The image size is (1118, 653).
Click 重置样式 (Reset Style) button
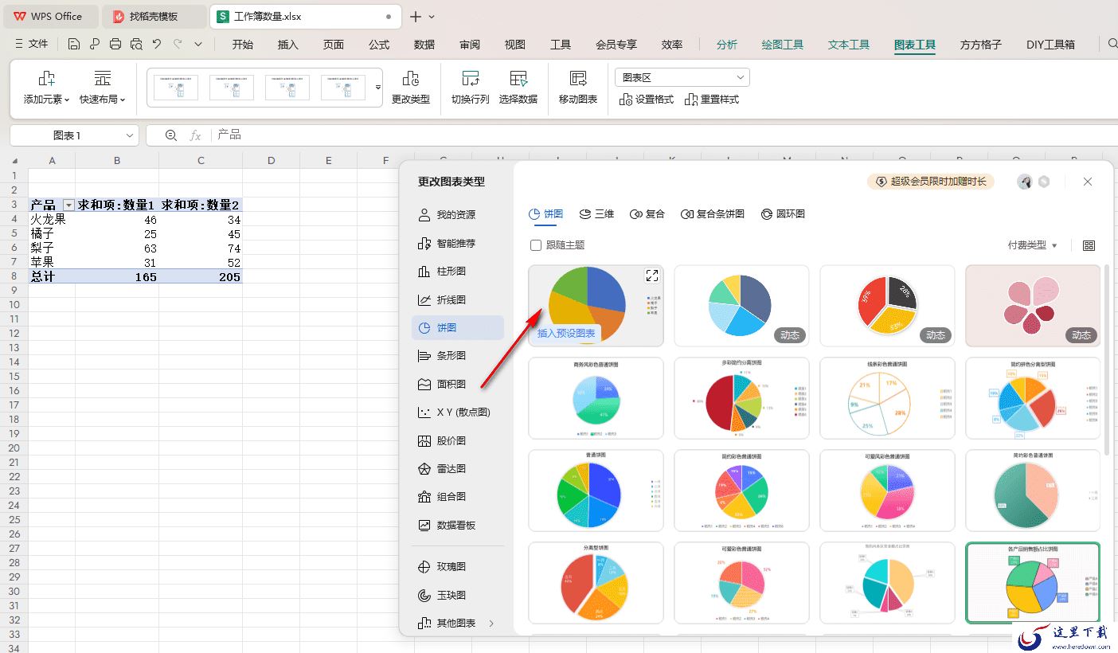712,100
